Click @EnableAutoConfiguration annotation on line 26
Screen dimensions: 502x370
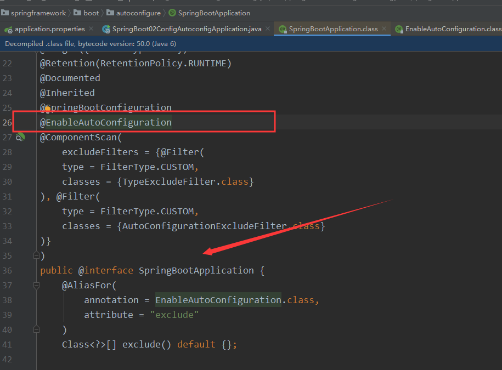[x=106, y=122]
